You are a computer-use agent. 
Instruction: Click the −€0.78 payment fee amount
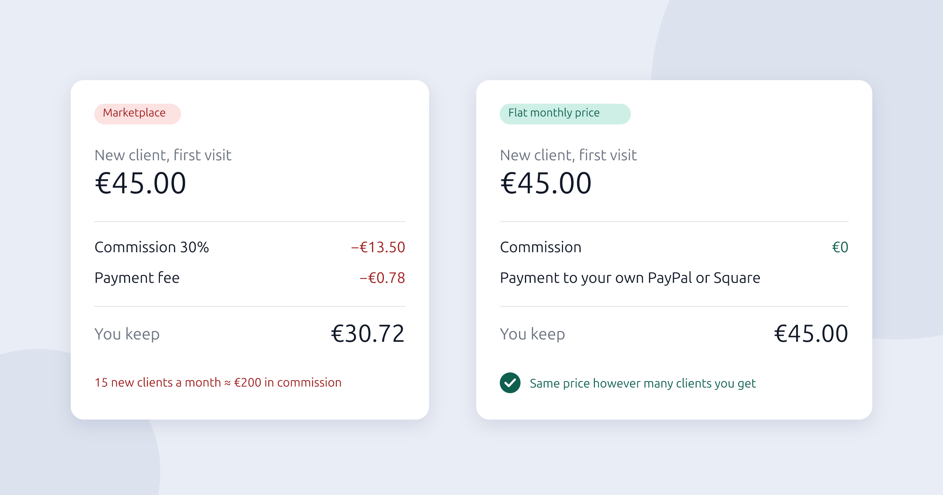coord(382,278)
